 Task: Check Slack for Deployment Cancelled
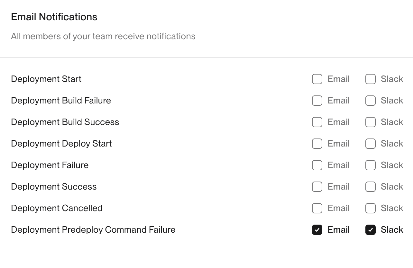pyautogui.click(x=371, y=208)
